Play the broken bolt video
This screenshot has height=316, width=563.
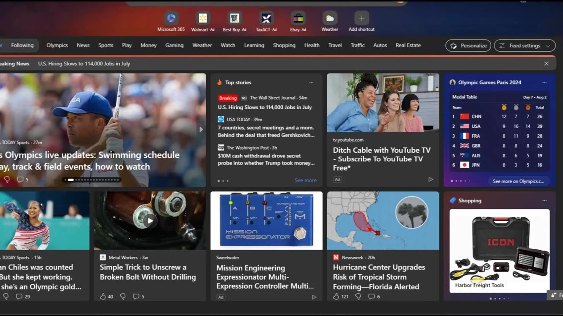point(150,221)
